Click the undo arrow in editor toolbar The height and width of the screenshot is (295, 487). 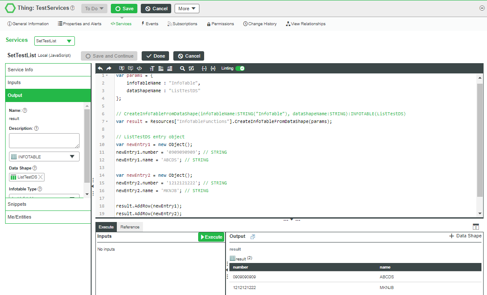pyautogui.click(x=100, y=68)
